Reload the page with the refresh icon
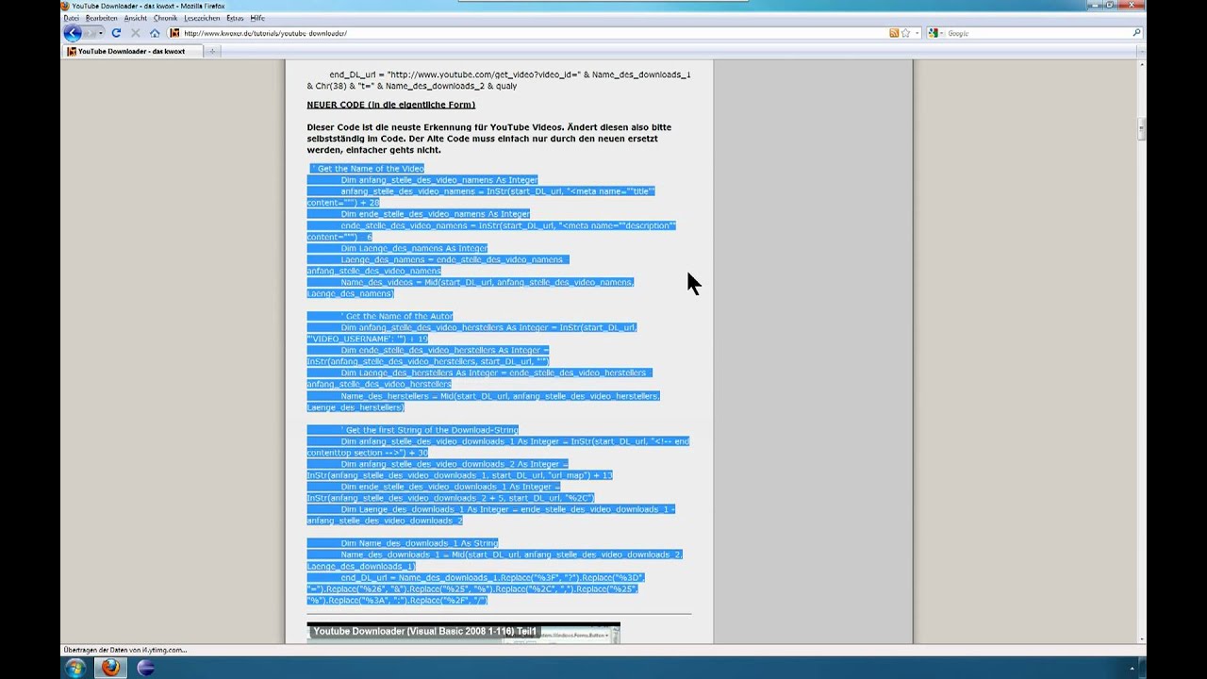This screenshot has width=1207, height=679. (116, 33)
